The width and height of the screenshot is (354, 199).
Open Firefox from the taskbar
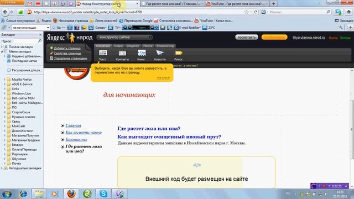71,194
